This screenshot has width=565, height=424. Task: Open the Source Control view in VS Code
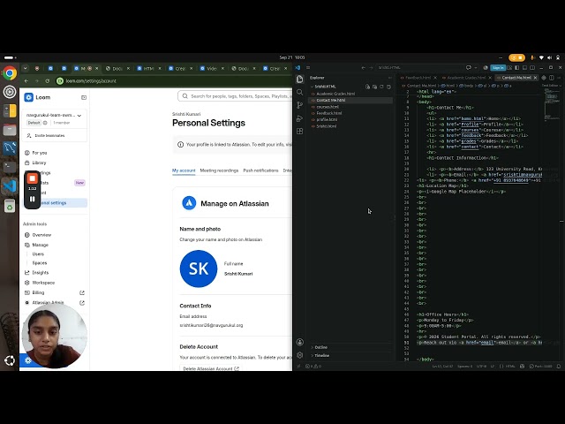pyautogui.click(x=300, y=105)
